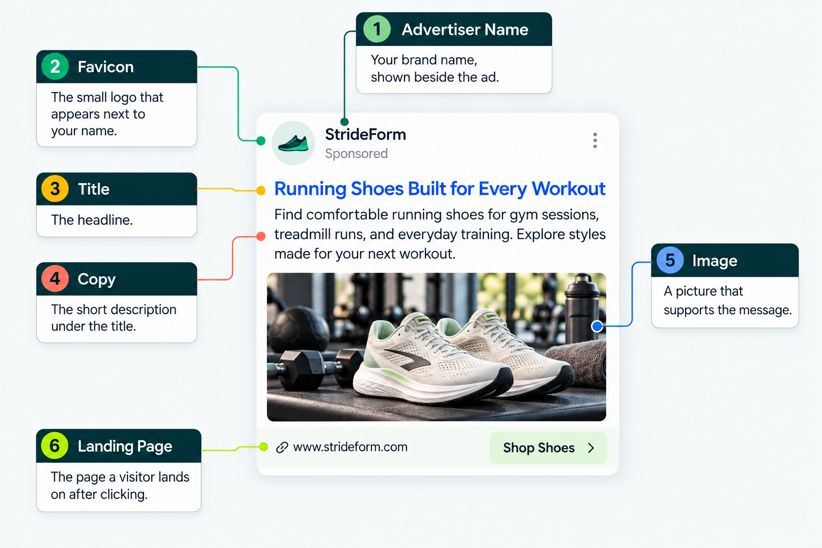Click the ad description copy text
This screenshot has width=822, height=548.
[x=440, y=234]
